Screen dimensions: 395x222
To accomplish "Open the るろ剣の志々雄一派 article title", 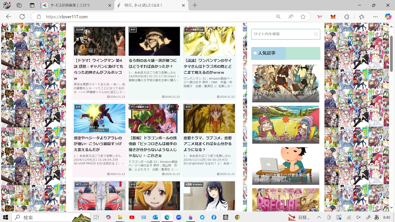I will click(153, 63).
